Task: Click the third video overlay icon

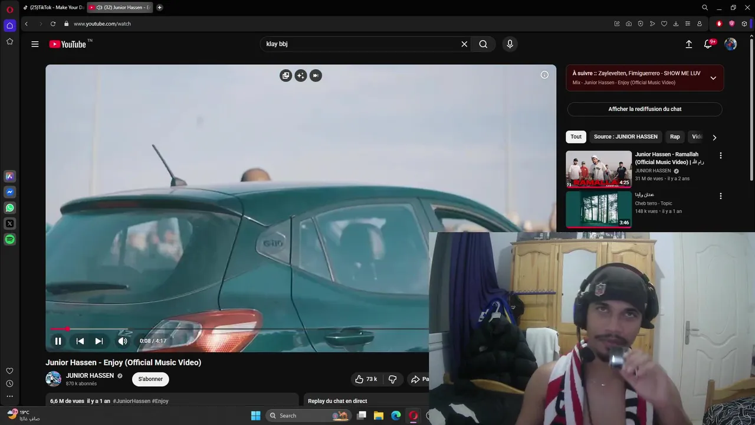Action: click(x=316, y=76)
